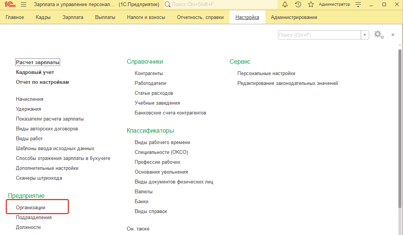Open Способы отражения зарплаты в бухучете
Screen dimensions: 403x235
coord(63,158)
